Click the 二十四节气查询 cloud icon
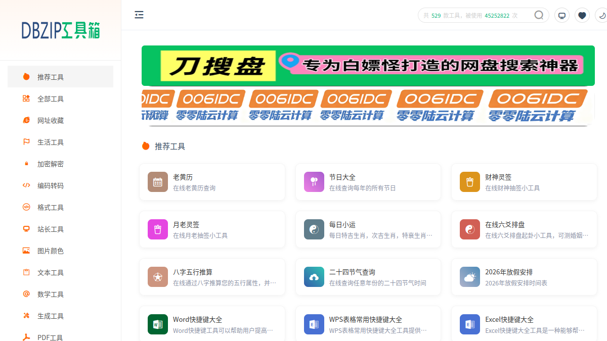 [314, 277]
